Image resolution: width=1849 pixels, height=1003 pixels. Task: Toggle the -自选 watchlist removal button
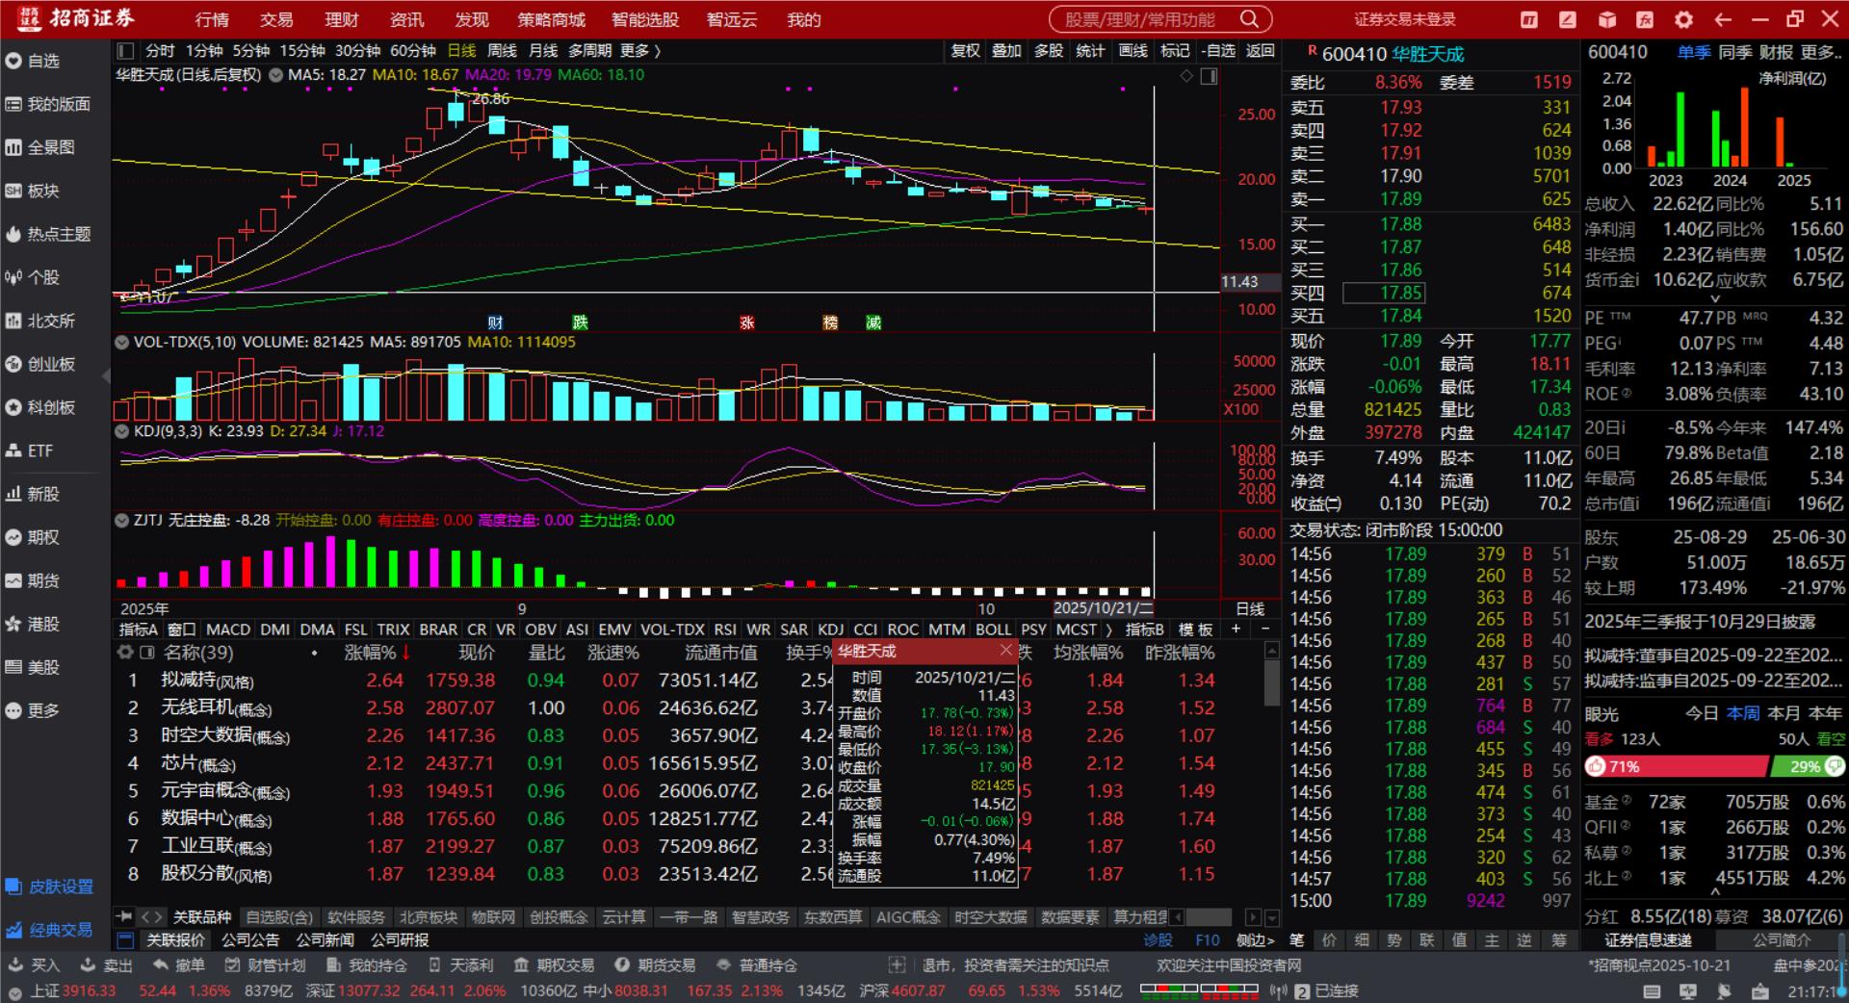click(1218, 51)
